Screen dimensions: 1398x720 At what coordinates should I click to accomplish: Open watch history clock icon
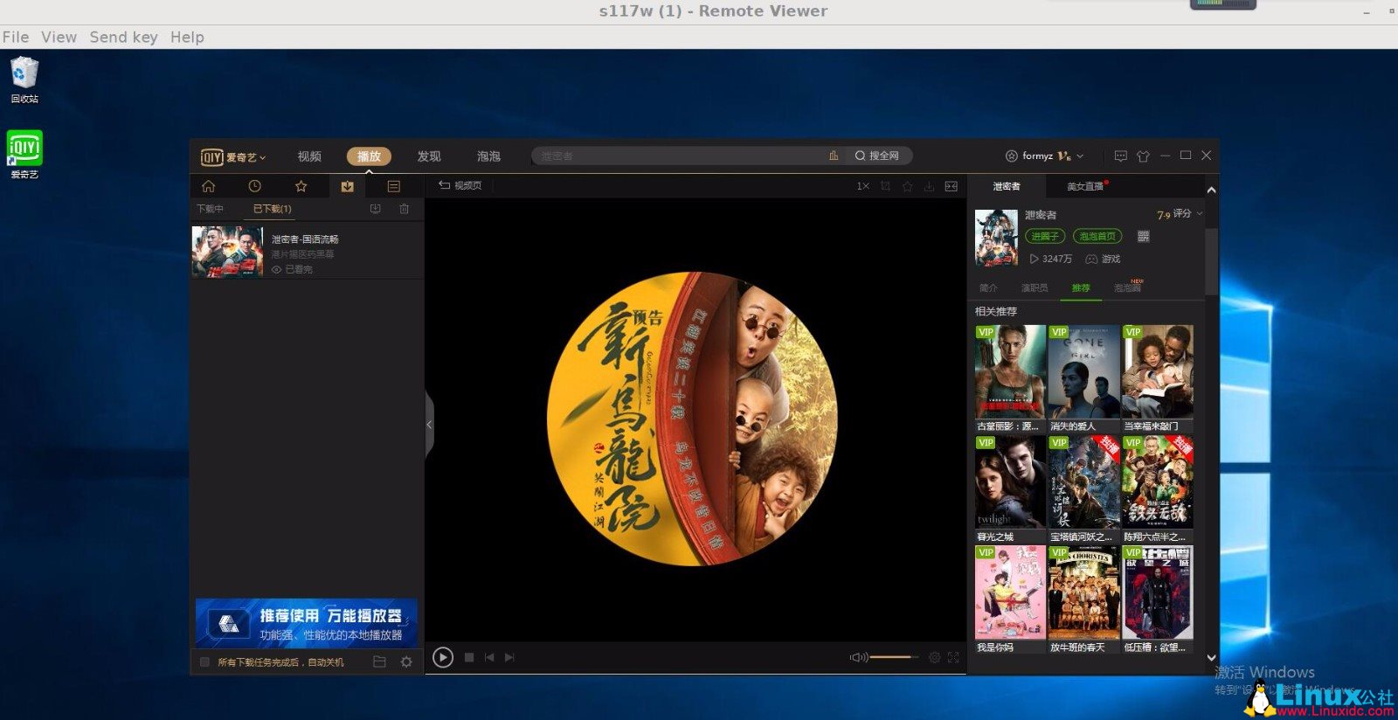[254, 186]
